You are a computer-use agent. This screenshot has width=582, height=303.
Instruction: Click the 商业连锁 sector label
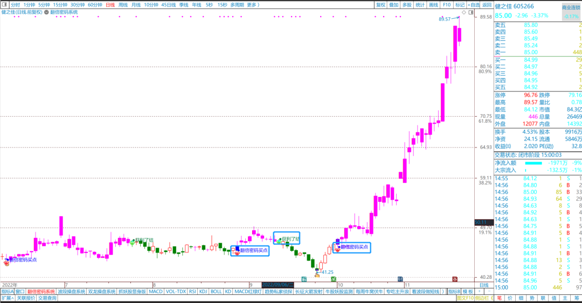click(571, 8)
